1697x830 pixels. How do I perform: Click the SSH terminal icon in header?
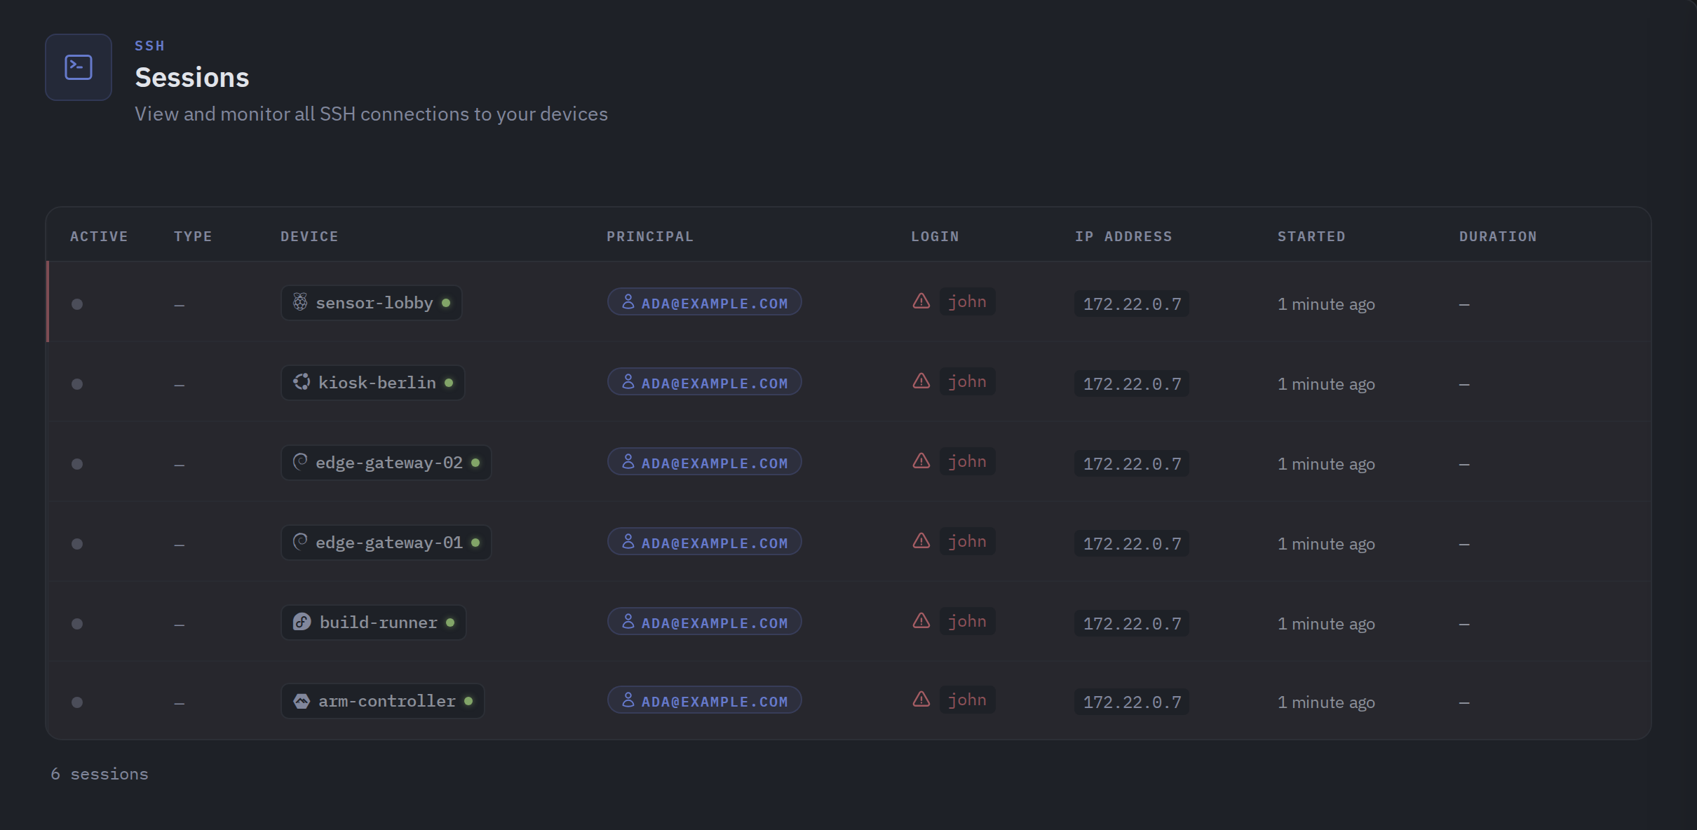tap(79, 67)
